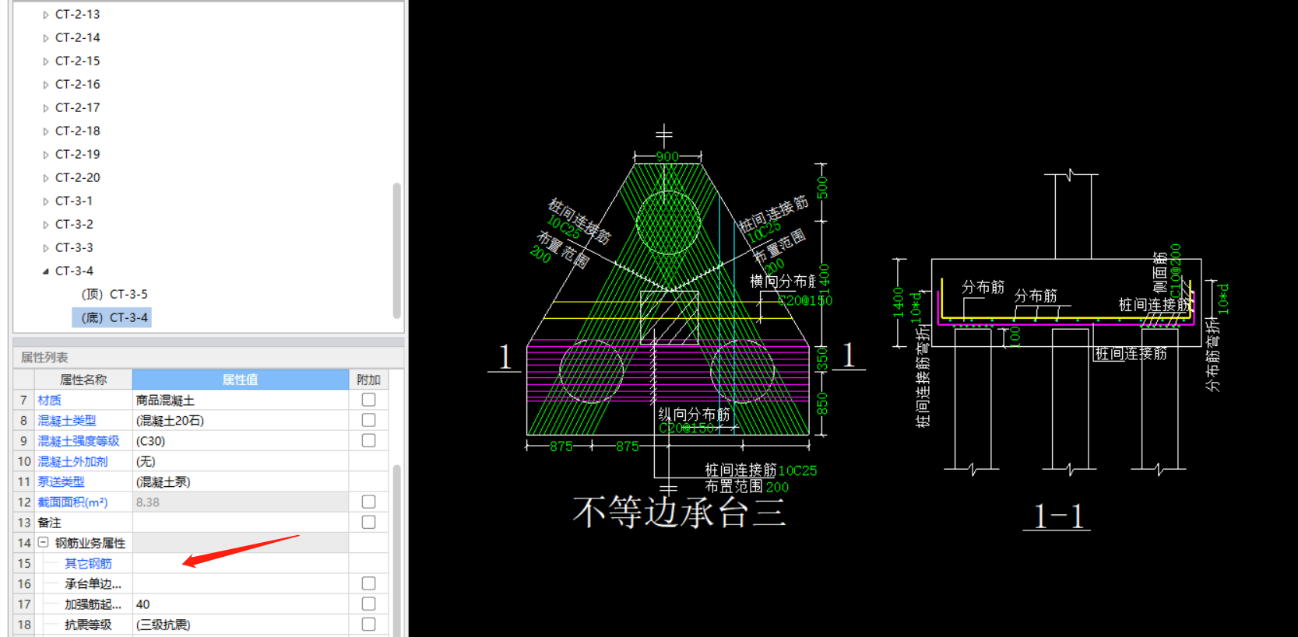Expand the CT-2-18 tree node

(45, 131)
